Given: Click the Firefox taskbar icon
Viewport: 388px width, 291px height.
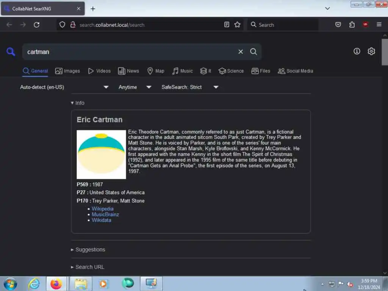Looking at the screenshot, I should pos(56,284).
